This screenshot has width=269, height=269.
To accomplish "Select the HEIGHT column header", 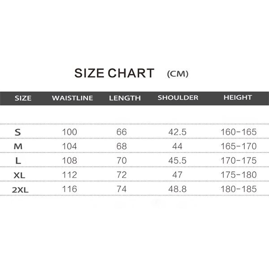I will click(238, 97).
